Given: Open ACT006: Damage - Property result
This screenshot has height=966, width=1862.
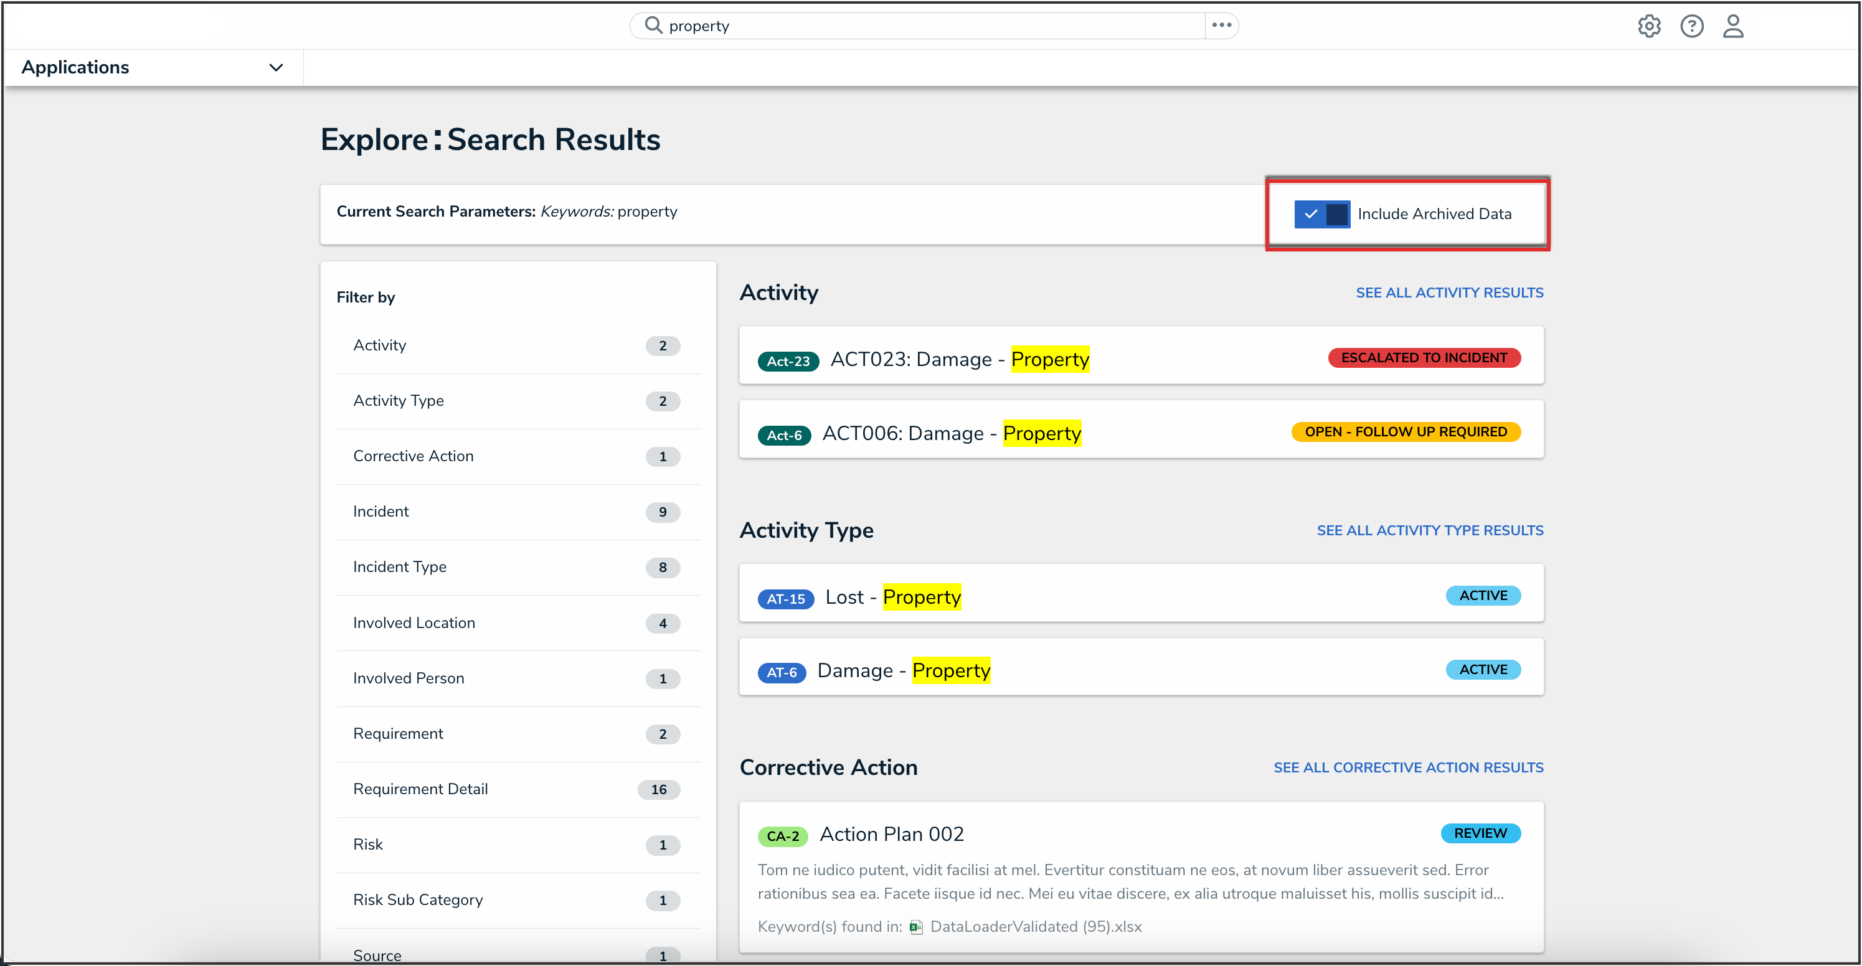Looking at the screenshot, I should (950, 433).
